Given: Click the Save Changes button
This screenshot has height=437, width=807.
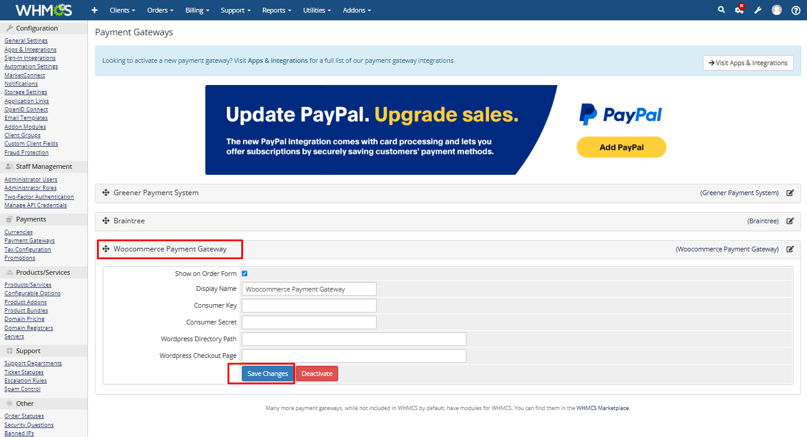Looking at the screenshot, I should tap(268, 374).
